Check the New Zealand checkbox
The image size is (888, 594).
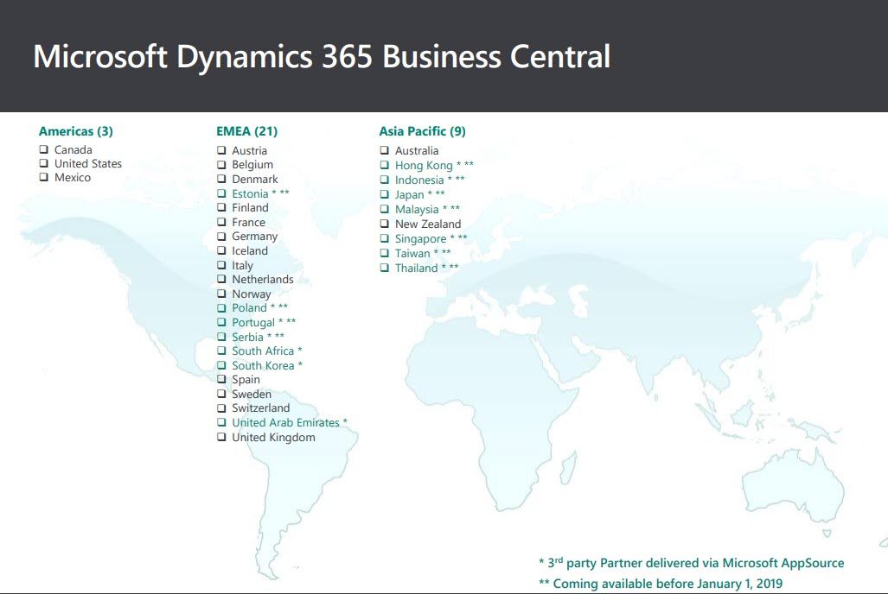(x=384, y=224)
